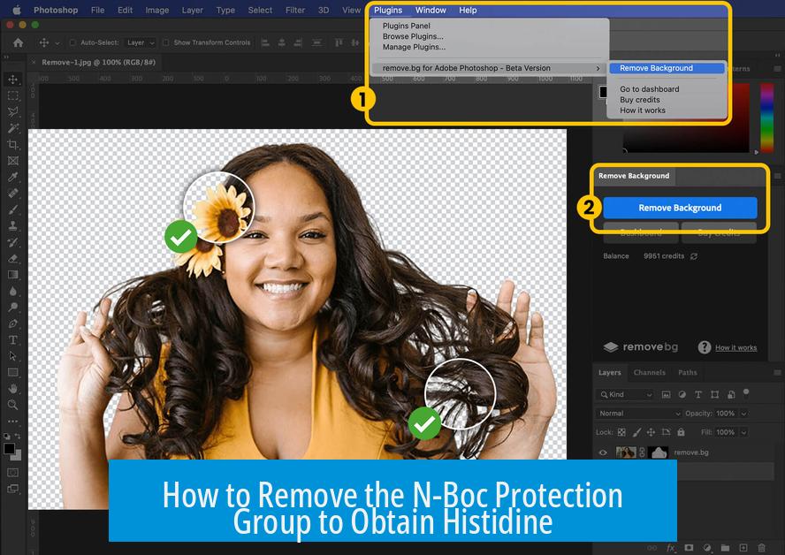This screenshot has width=785, height=555.
Task: Select the Gradient tool
Action: pyautogui.click(x=13, y=274)
